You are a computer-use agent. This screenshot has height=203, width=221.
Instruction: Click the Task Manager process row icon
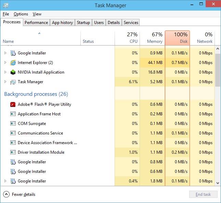tap(13, 82)
